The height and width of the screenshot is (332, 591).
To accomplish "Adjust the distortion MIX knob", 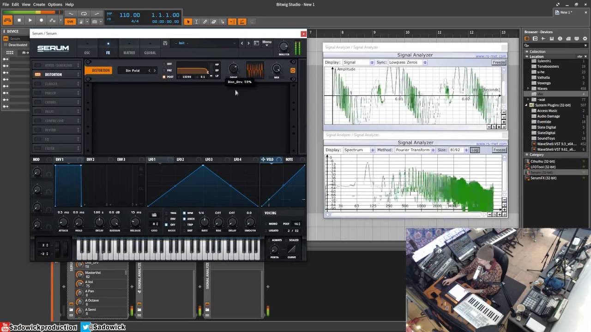I will [277, 69].
